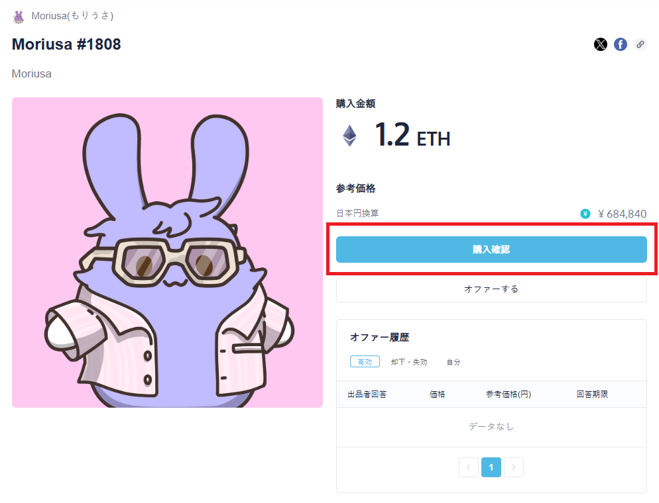
Task: Click the 参考価格(円) column header
Action: [509, 394]
